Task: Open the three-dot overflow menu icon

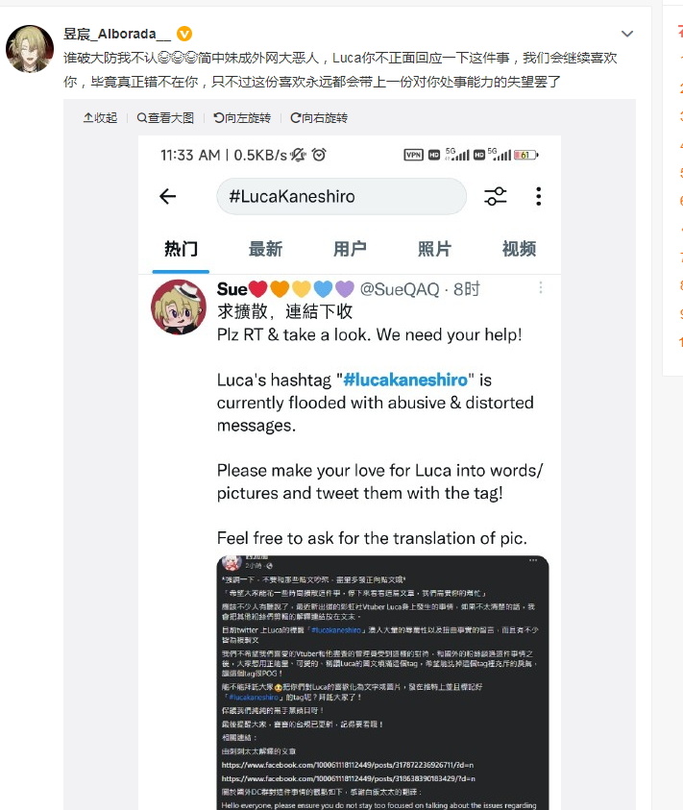Action: point(538,196)
